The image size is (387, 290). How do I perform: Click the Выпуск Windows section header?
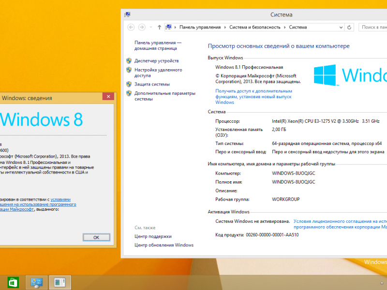(225, 58)
